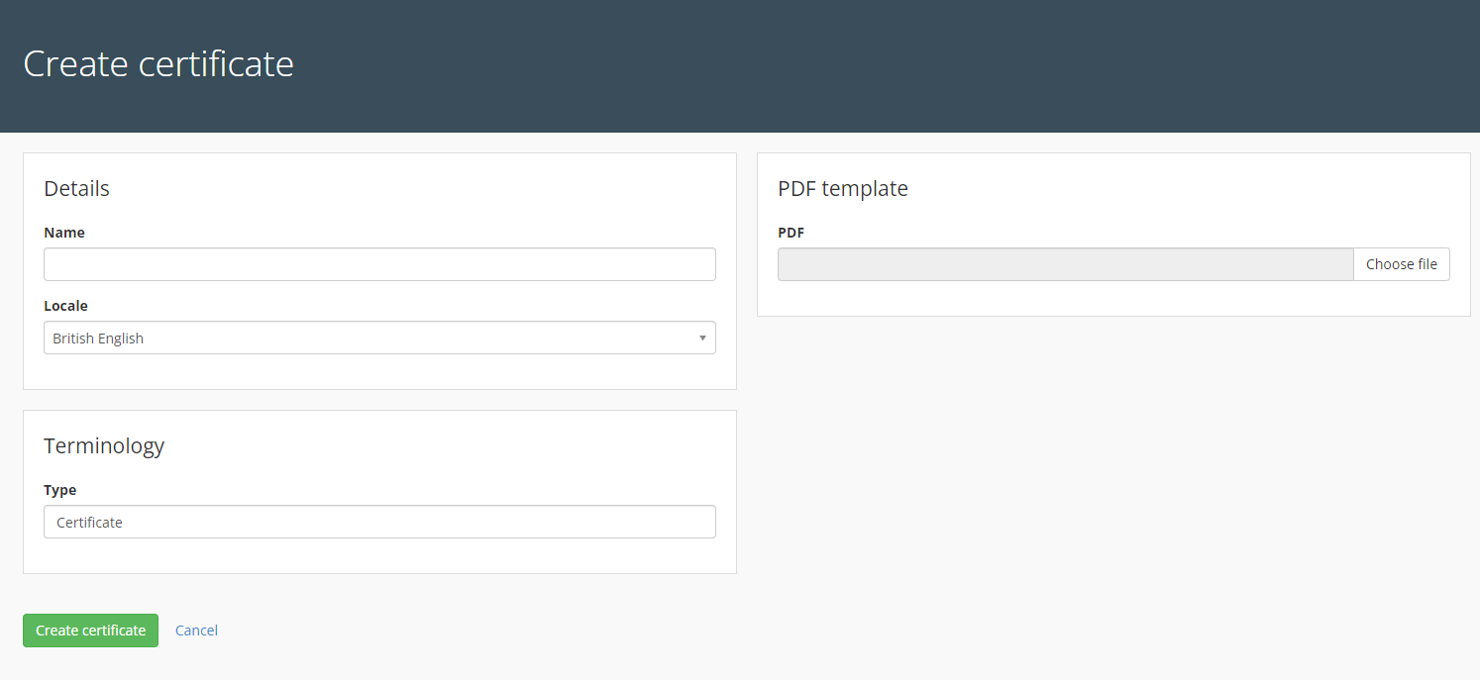1480x680 pixels.
Task: Click the Locale dropdown arrow indicator
Action: tap(702, 338)
